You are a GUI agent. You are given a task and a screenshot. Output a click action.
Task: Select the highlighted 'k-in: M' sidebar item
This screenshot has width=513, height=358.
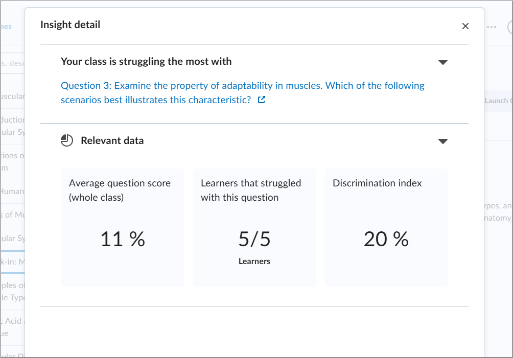12,262
